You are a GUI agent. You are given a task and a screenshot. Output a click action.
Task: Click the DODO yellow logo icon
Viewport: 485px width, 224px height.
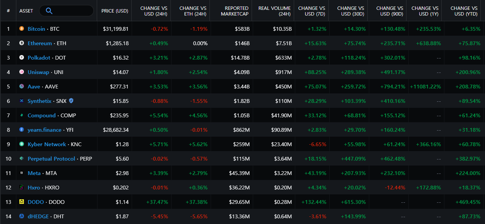click(22, 202)
